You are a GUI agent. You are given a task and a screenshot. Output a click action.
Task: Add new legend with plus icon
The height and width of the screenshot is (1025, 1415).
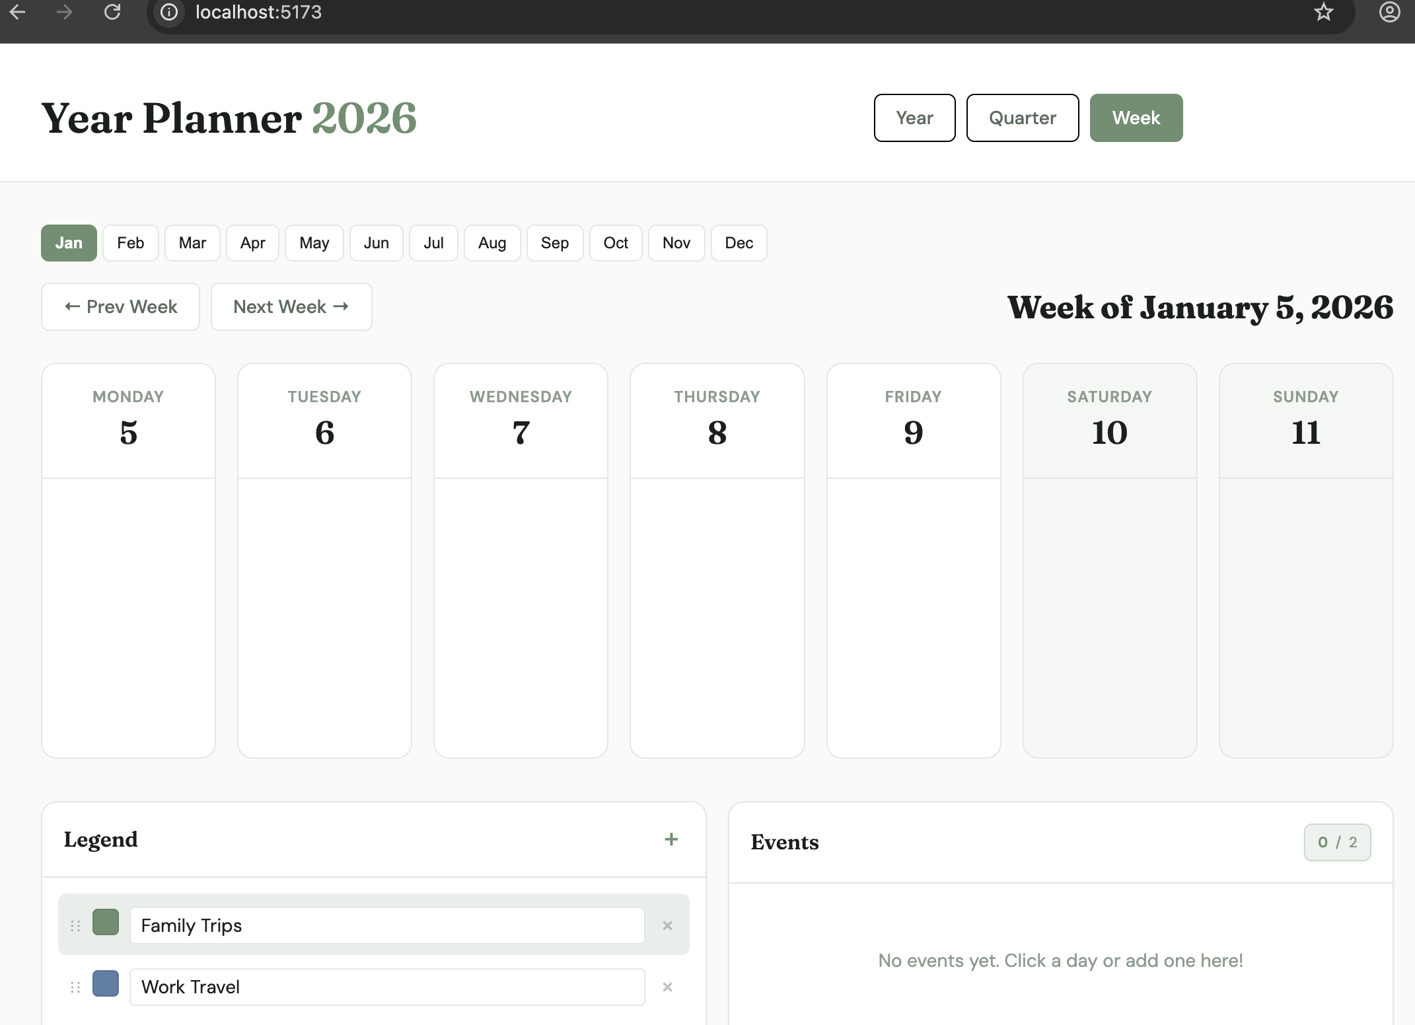coord(671,839)
